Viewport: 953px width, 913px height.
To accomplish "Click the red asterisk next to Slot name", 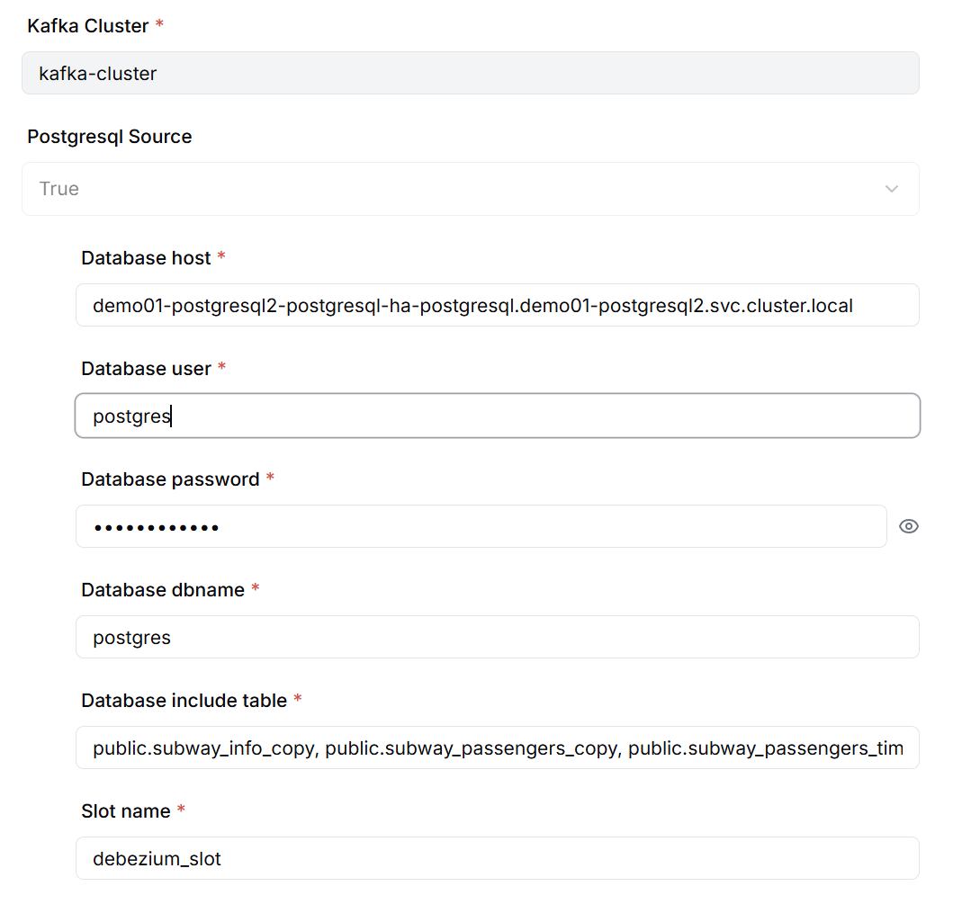I will click(181, 810).
